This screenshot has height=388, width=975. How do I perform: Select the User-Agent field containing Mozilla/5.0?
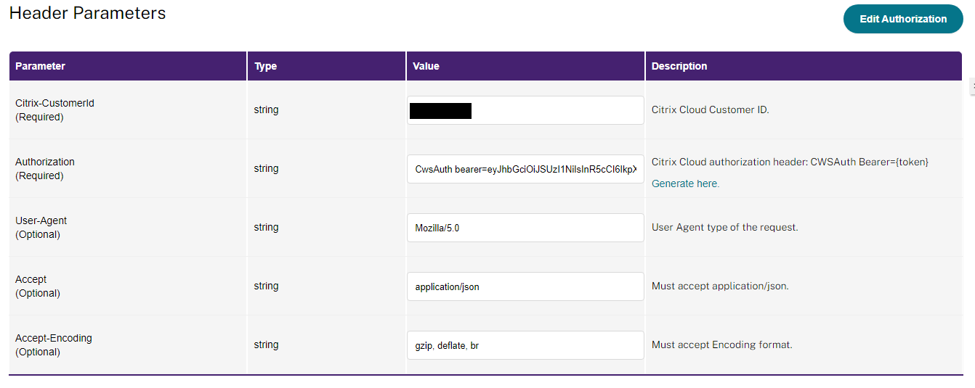point(525,228)
